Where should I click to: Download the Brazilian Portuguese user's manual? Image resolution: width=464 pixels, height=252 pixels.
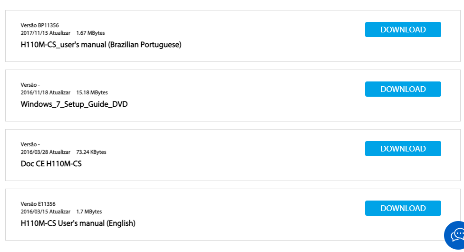pyautogui.click(x=403, y=30)
